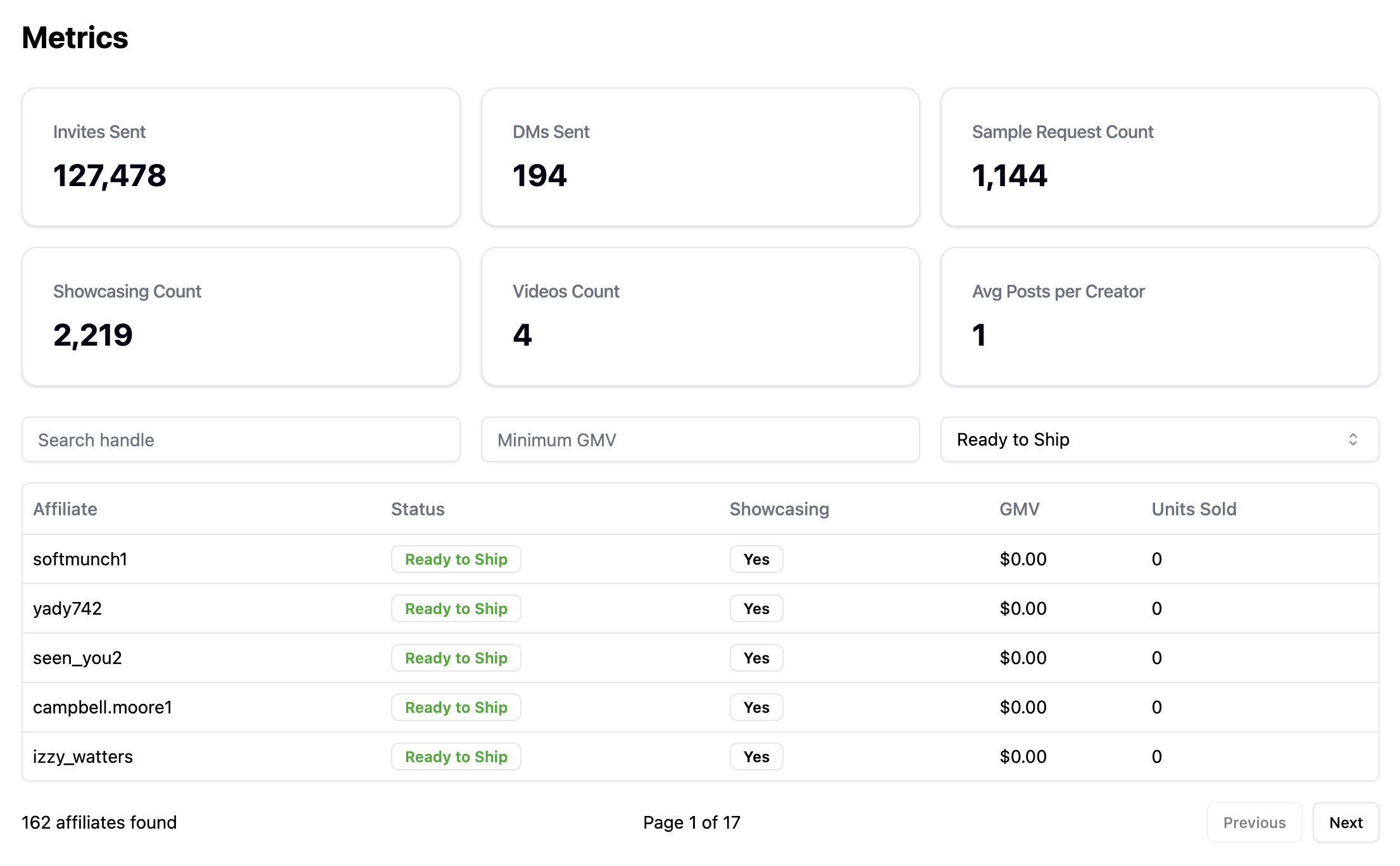Go to Next page of affiliates
The image size is (1400, 866).
point(1345,822)
